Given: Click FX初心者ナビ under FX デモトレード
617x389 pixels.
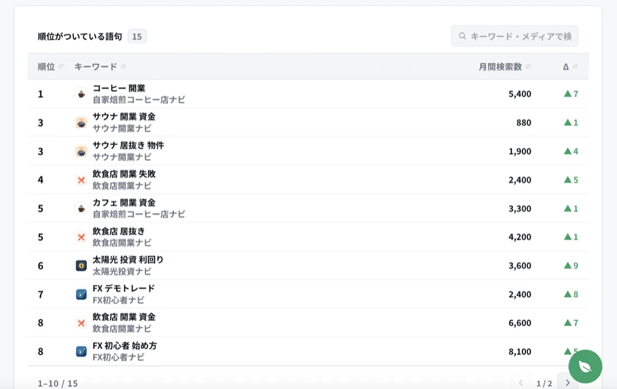Looking at the screenshot, I should pyautogui.click(x=118, y=301).
